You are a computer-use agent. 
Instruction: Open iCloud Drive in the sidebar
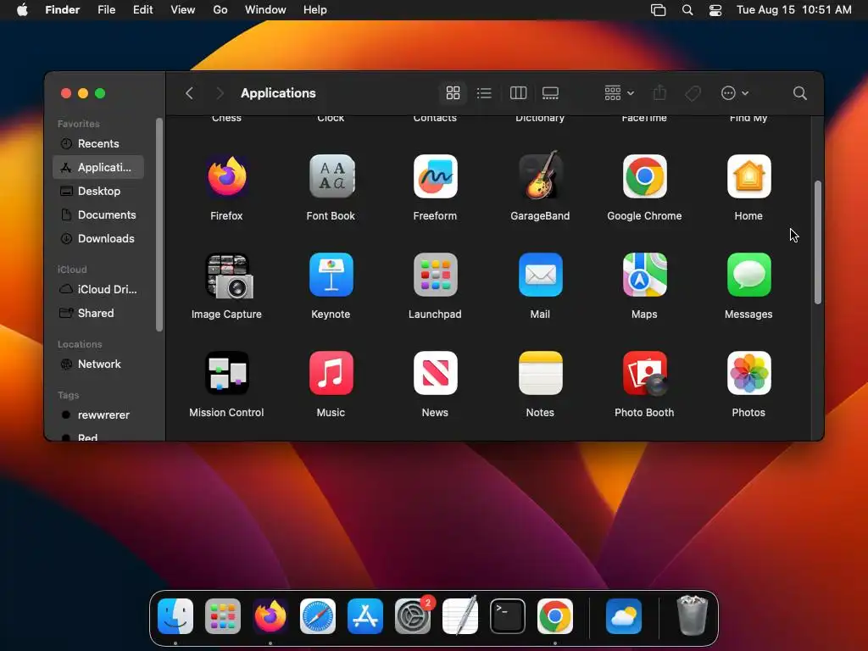pos(98,290)
